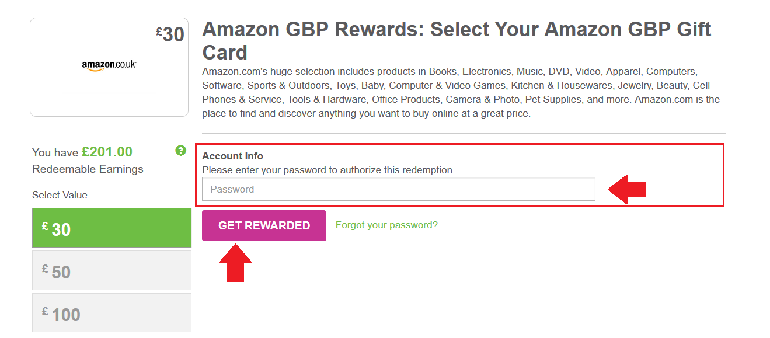770x338 pixels.
Task: Choose the £50 gift card value
Action: click(x=112, y=270)
